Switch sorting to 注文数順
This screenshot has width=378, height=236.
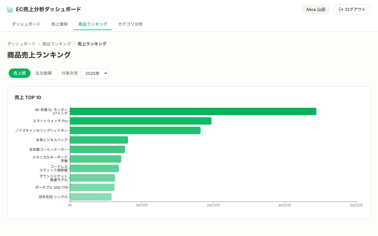[x=43, y=73]
